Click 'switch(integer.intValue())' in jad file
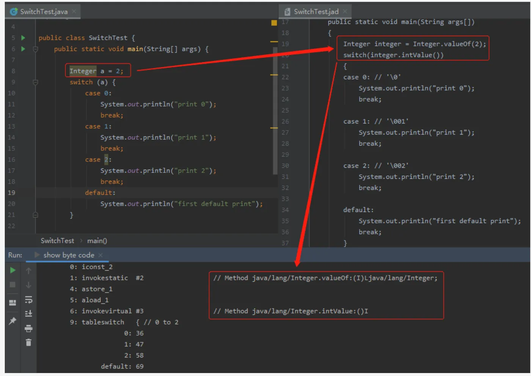The image size is (531, 376). [393, 55]
